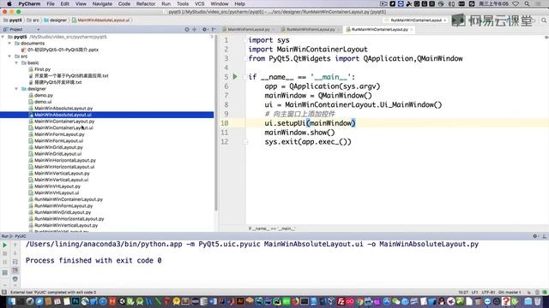Stop the process in the Run panel
This screenshot has width=549, height=308.
click(x=5, y=254)
